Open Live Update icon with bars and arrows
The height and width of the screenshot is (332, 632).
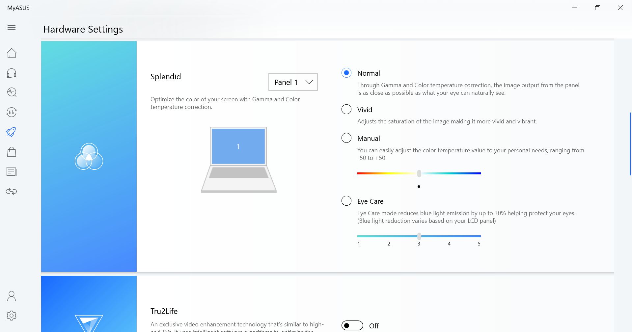12,112
